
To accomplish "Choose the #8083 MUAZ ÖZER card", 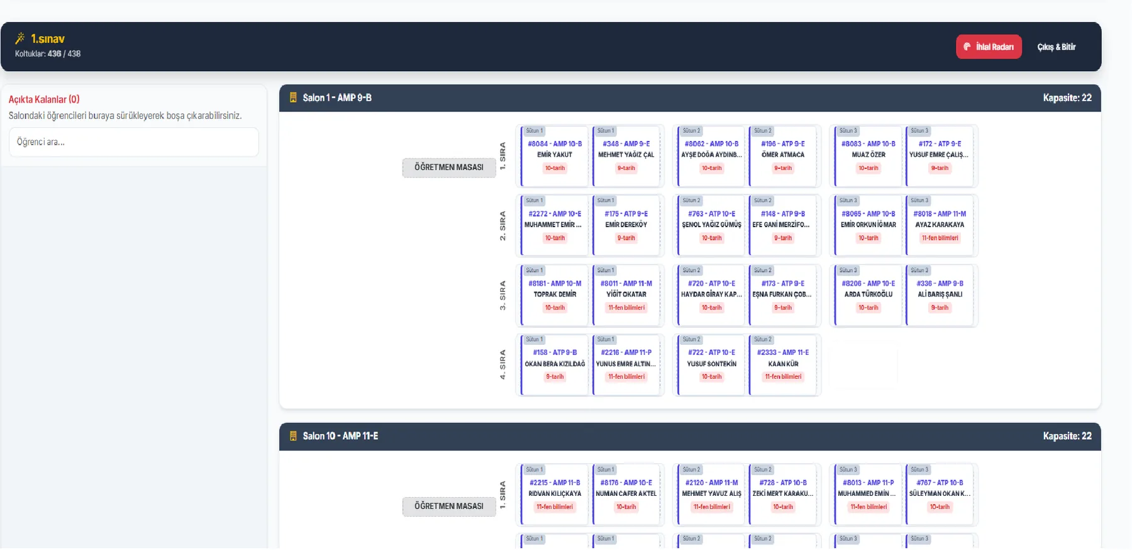I will tap(868, 156).
